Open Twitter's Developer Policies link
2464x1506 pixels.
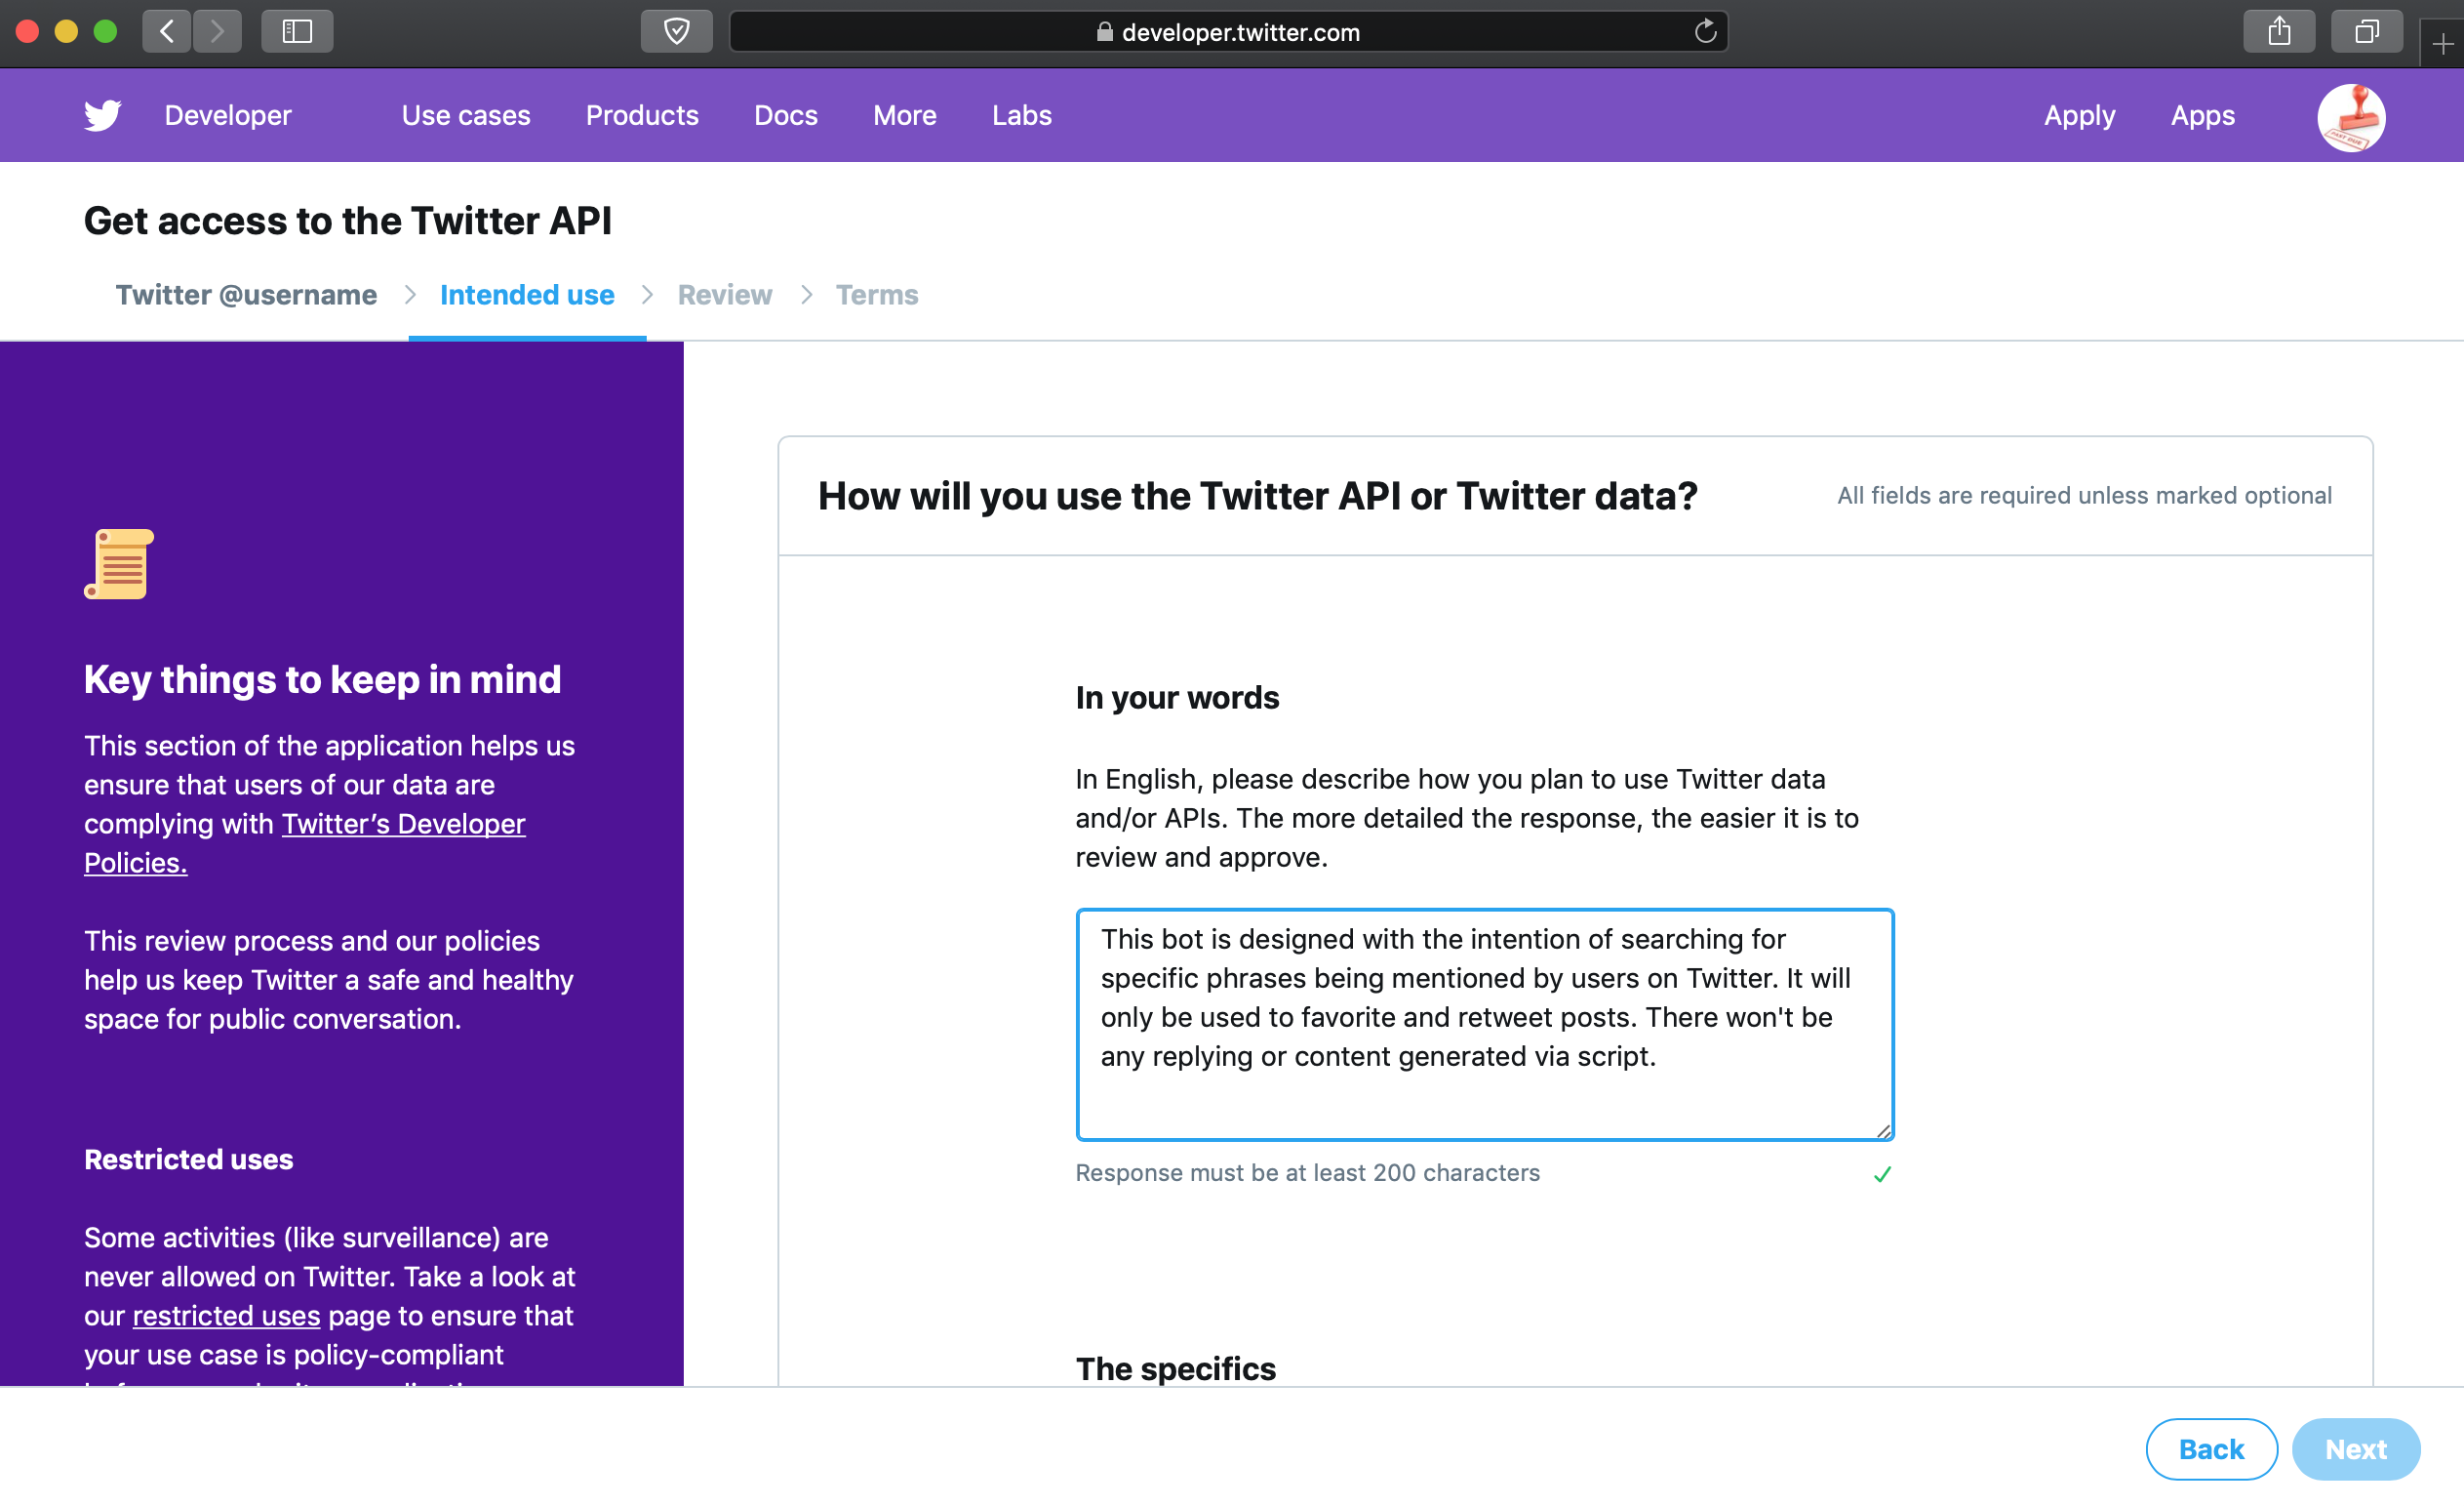coord(403,824)
